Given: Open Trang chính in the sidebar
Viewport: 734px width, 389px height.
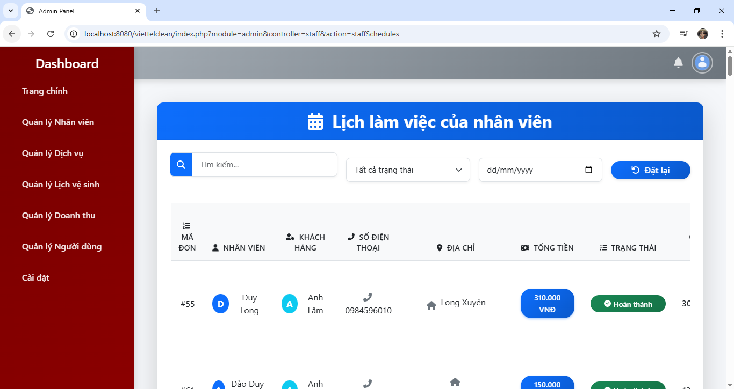Looking at the screenshot, I should (x=45, y=91).
